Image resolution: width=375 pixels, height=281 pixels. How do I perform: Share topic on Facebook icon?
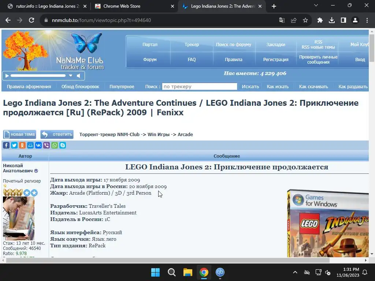coord(6,145)
